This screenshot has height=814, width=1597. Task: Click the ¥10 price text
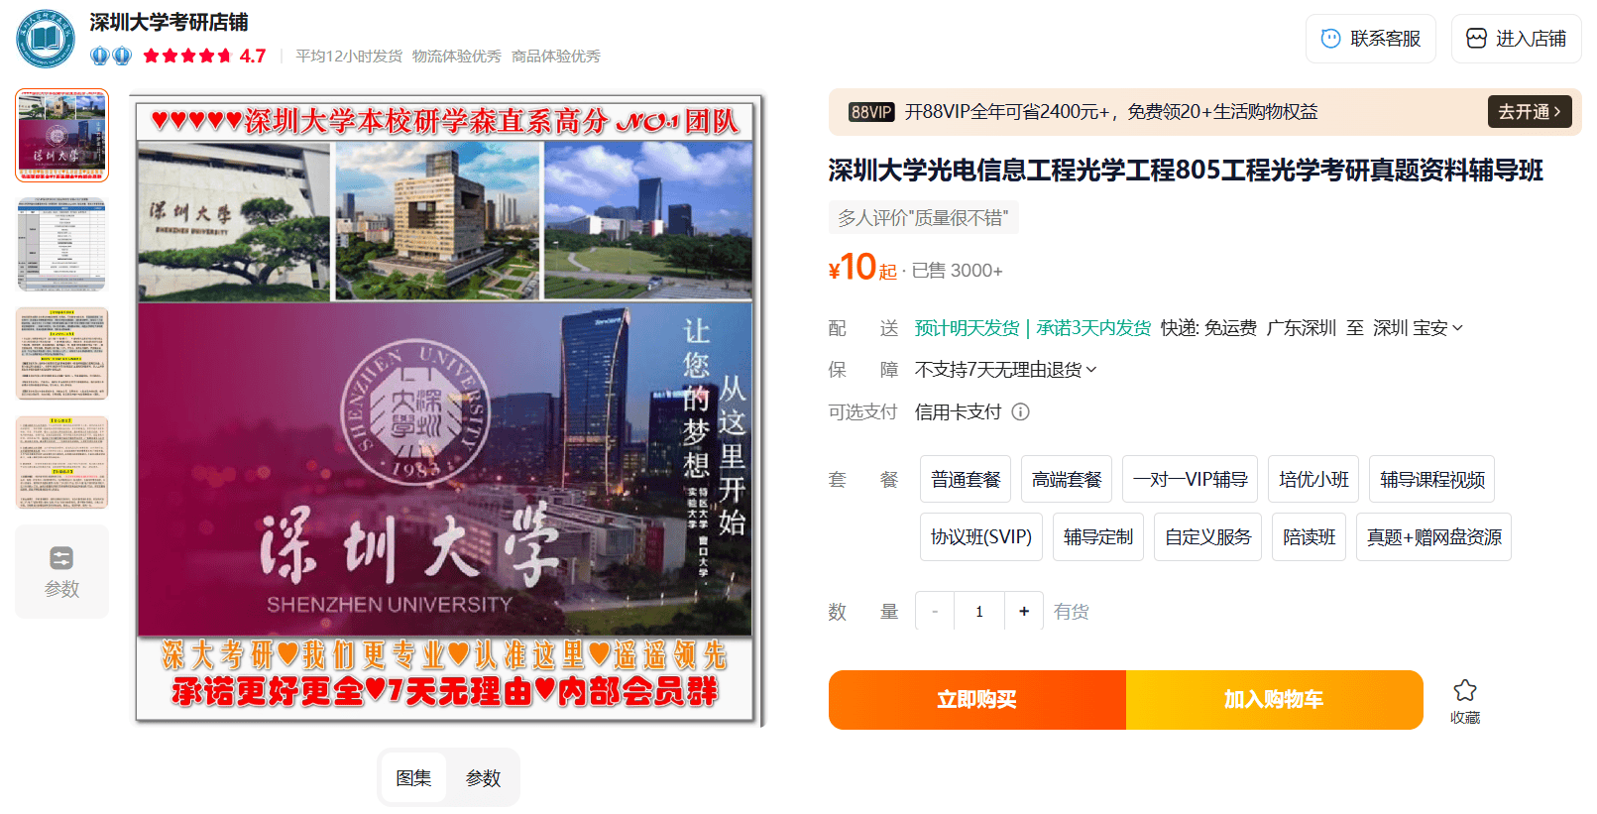tap(853, 268)
